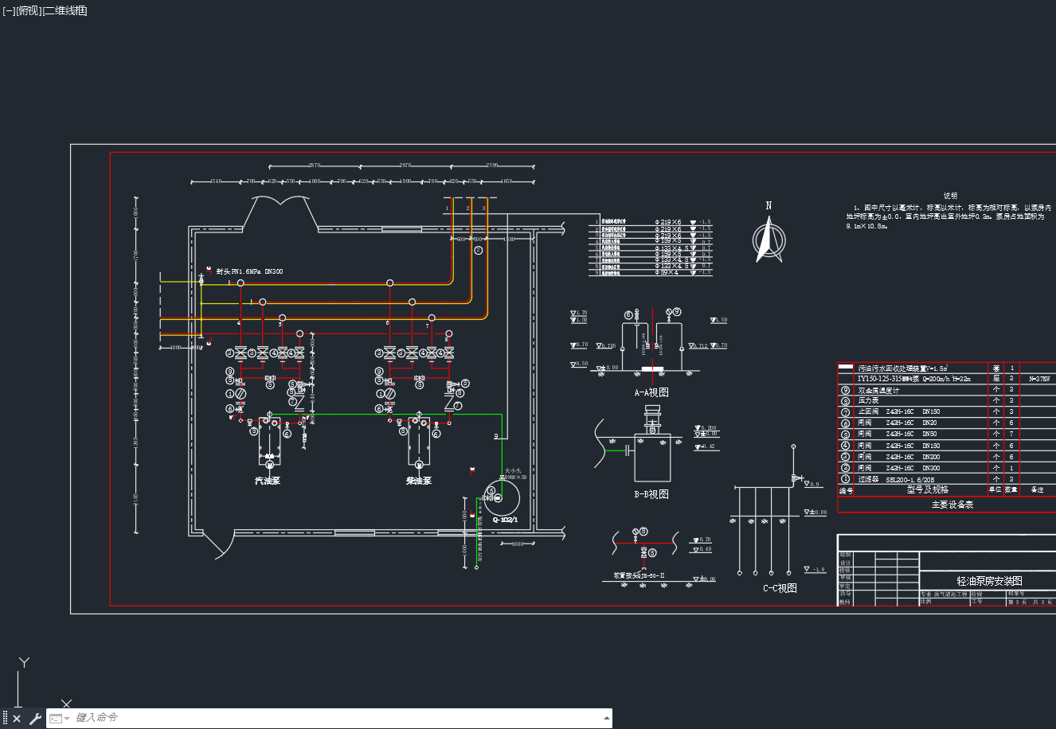
Task: Select the 汽油泵 label text
Action: [x=268, y=481]
